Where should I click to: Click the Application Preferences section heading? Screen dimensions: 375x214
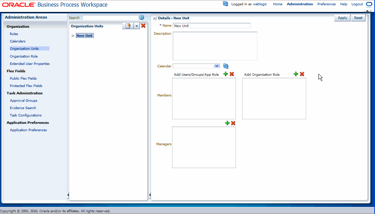click(28, 122)
